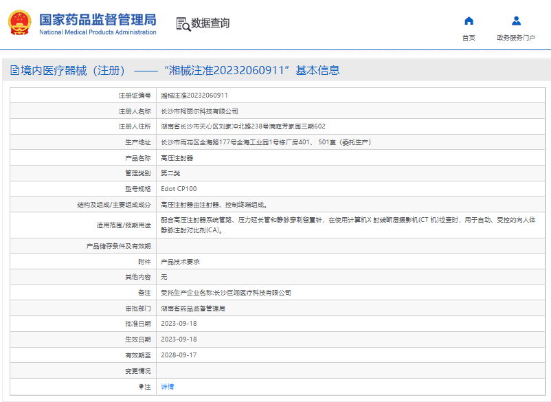This screenshot has height=402, width=551.
Task: Click National Medical Products Administration text
Action: pos(98,32)
